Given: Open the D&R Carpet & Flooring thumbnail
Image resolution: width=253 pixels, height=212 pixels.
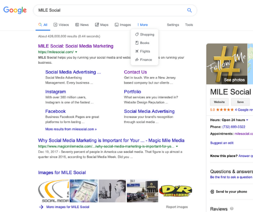Looking at the screenshot, I should (x=176, y=191).
